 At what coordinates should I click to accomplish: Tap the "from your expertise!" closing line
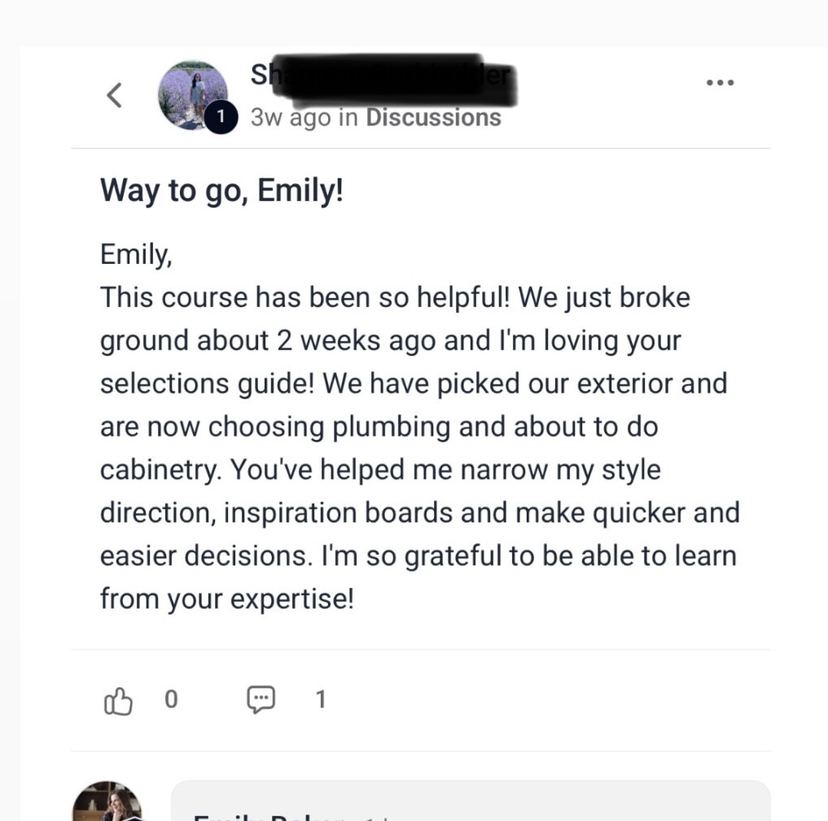click(x=227, y=599)
